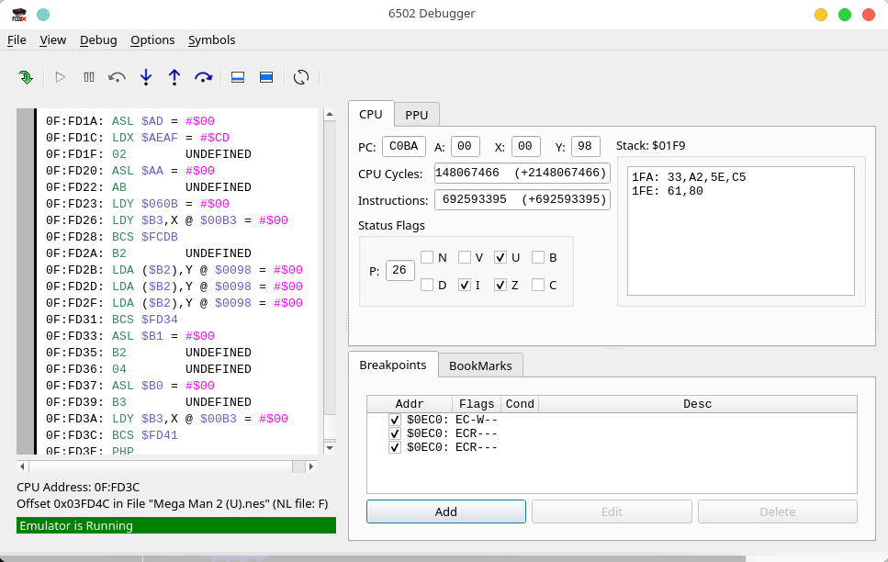Click the A register input field
Screen dimensions: 888x562
click(465, 146)
